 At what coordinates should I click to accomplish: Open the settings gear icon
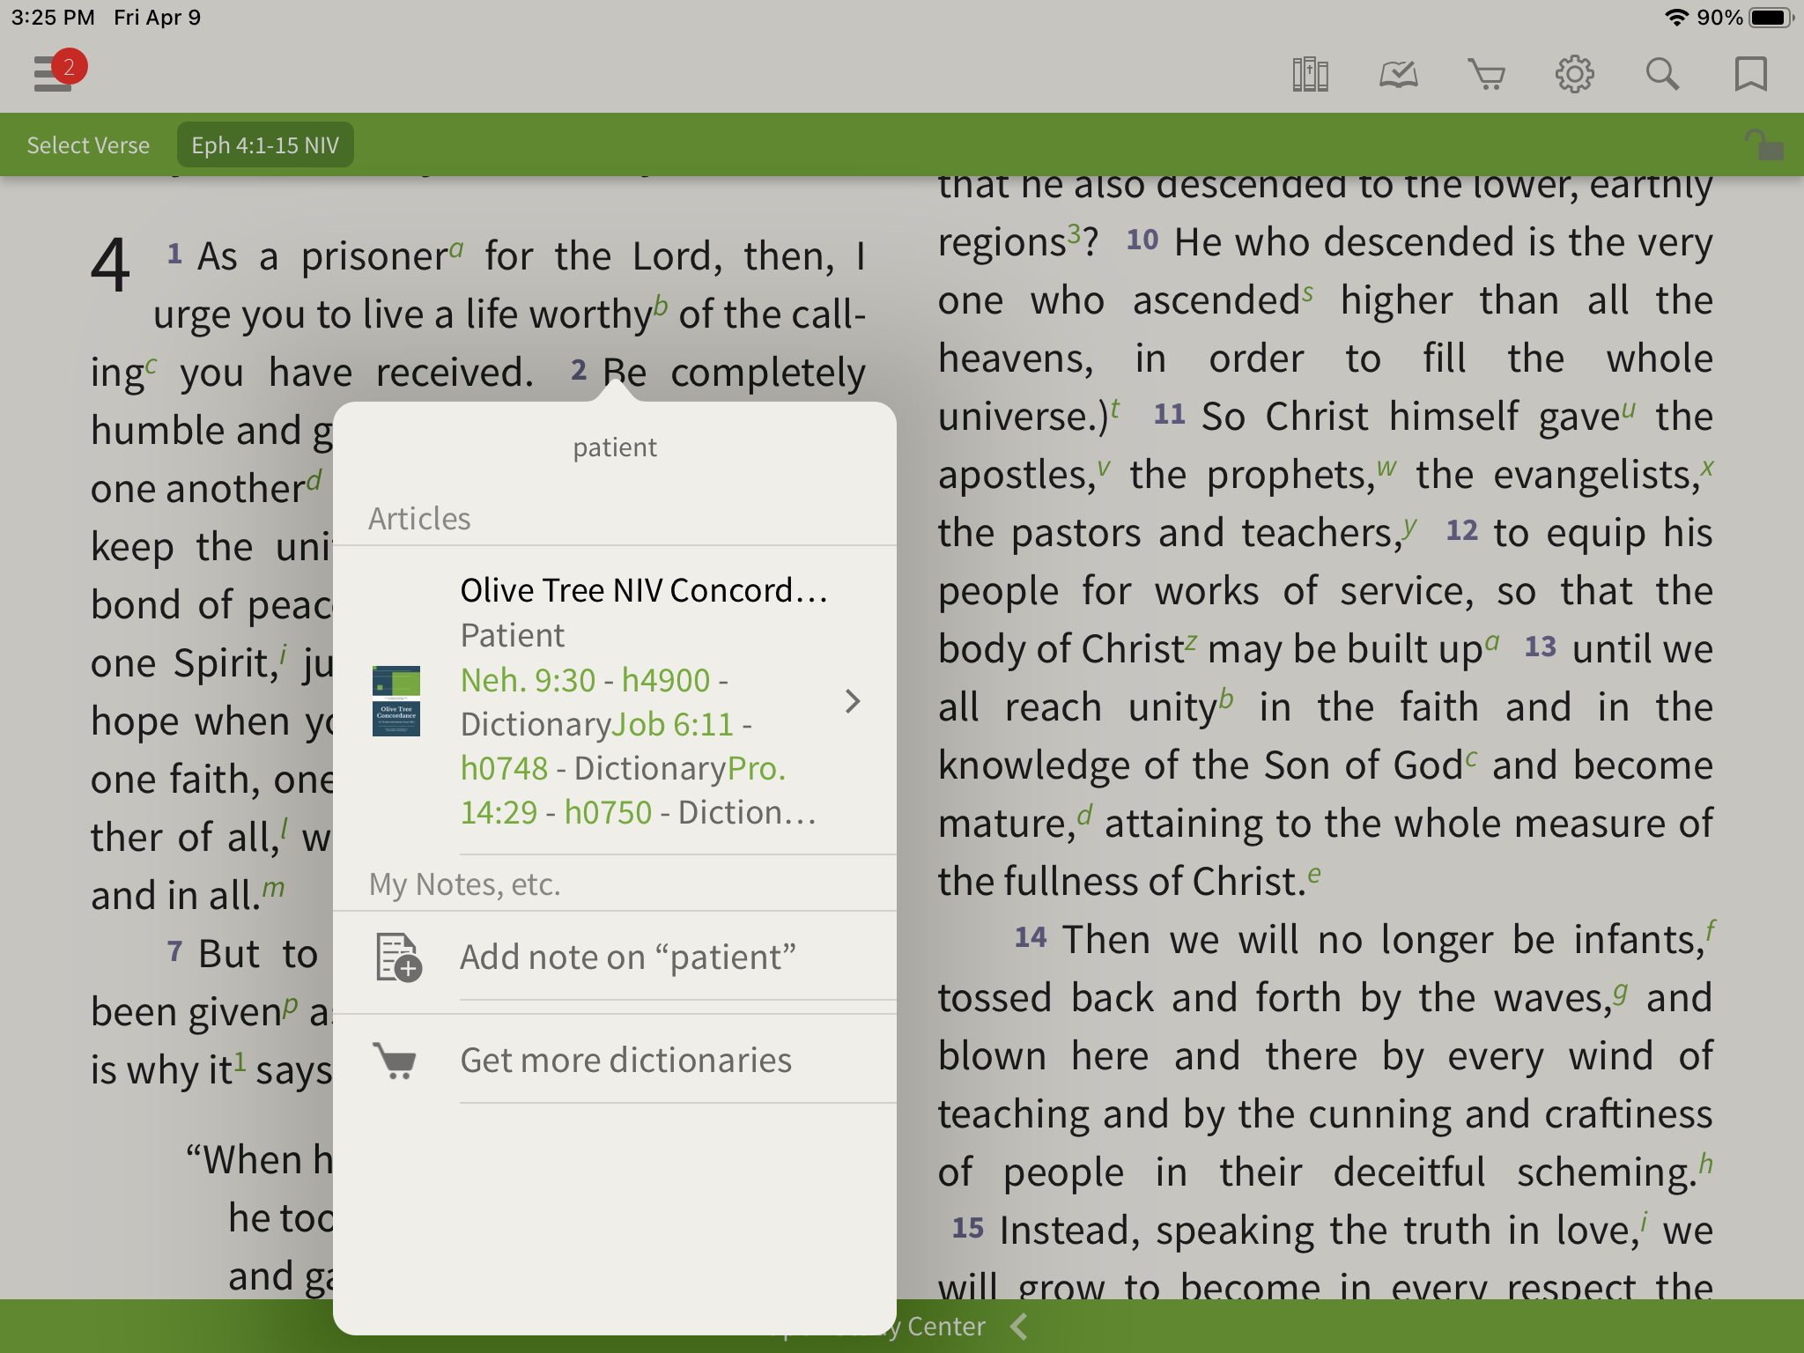1574,75
